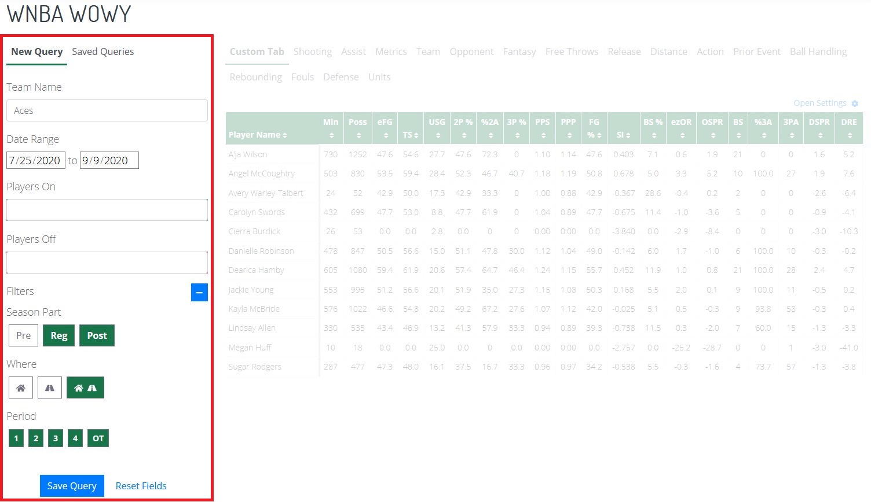The height and width of the screenshot is (502, 871).
Task: Sort by Player Name using its sort arrows
Action: point(284,135)
